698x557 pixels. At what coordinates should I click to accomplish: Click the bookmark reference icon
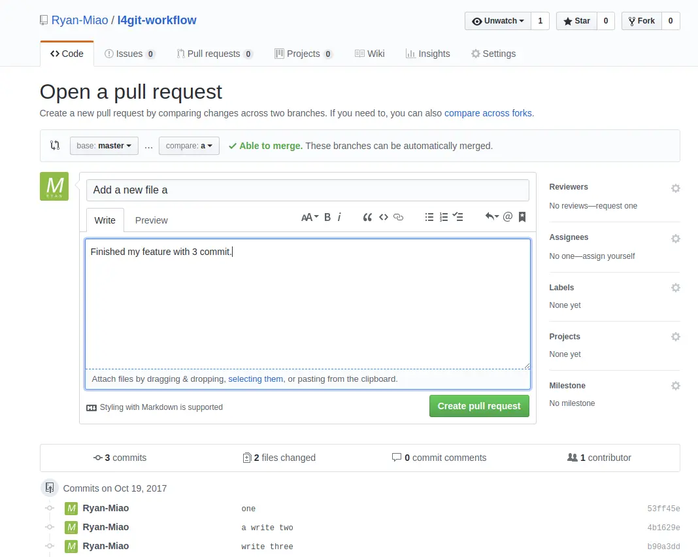click(522, 217)
